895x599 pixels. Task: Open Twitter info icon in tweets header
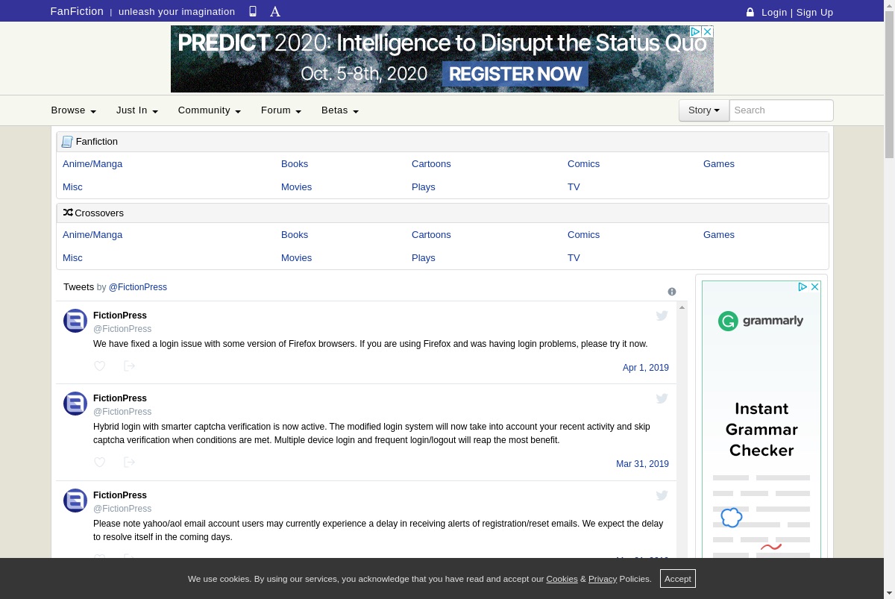point(672,292)
